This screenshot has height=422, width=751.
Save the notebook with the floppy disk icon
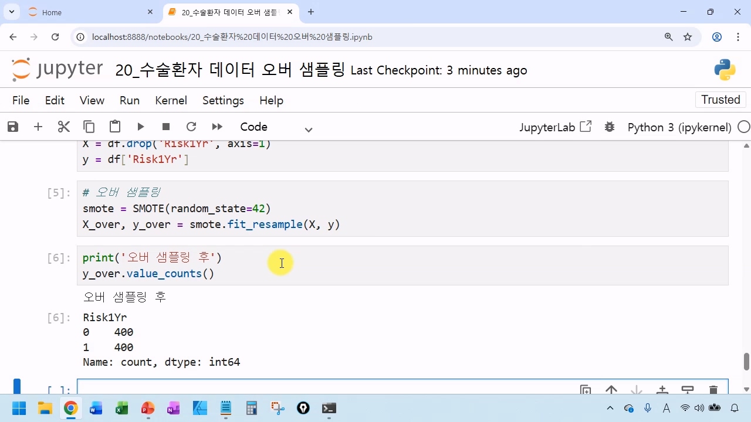[12, 127]
